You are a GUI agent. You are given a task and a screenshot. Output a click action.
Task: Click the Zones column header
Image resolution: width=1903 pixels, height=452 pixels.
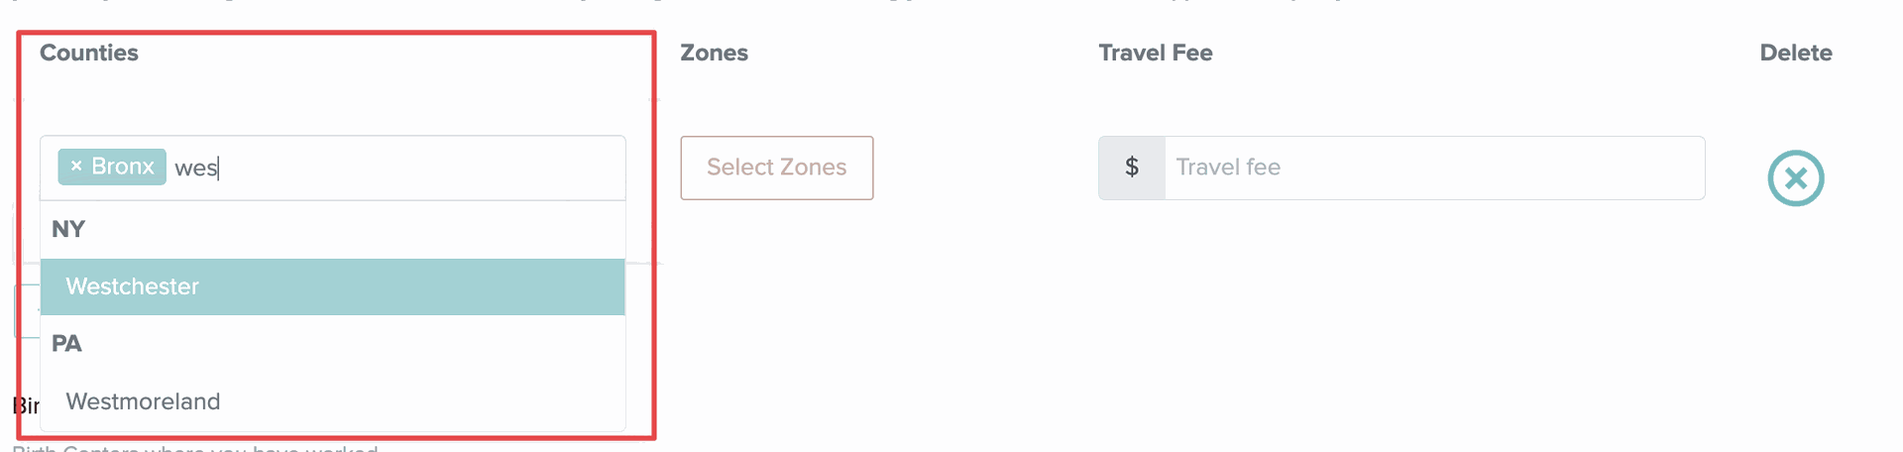[714, 54]
